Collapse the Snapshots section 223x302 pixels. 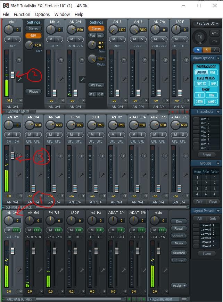tap(218, 112)
